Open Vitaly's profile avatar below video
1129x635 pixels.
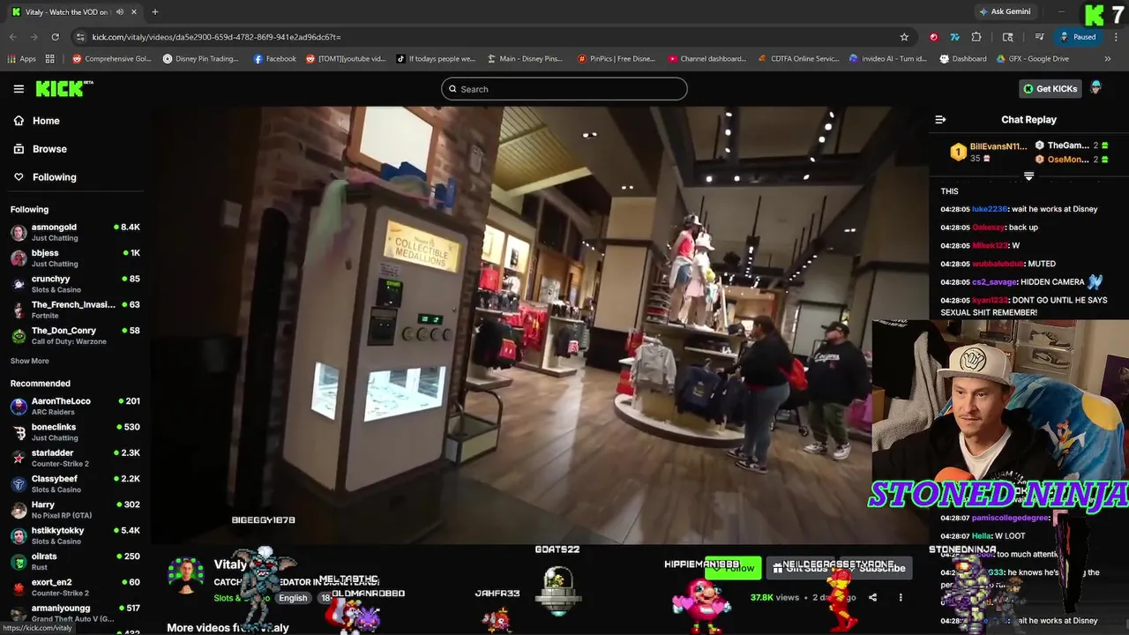coord(186,575)
